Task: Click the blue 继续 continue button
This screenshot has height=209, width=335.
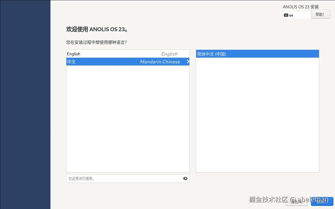Action: (x=322, y=201)
